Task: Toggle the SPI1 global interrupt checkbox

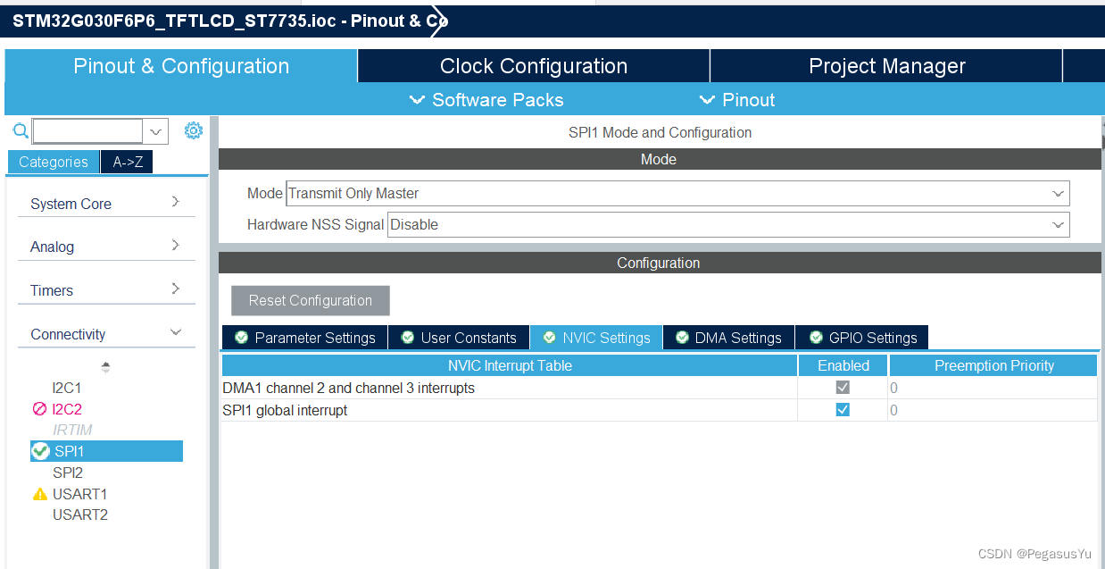Action: 843,410
